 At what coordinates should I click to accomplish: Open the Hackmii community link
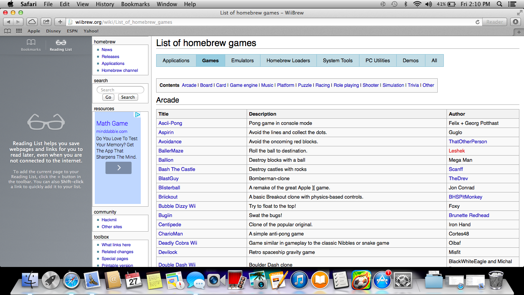point(109,220)
